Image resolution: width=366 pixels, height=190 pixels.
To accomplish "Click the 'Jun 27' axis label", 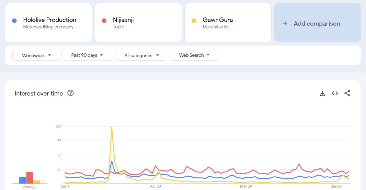I will tap(336, 186).
